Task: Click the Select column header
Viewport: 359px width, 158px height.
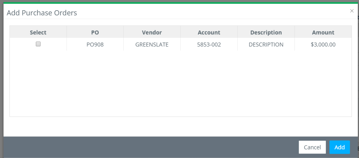Action: 38,32
